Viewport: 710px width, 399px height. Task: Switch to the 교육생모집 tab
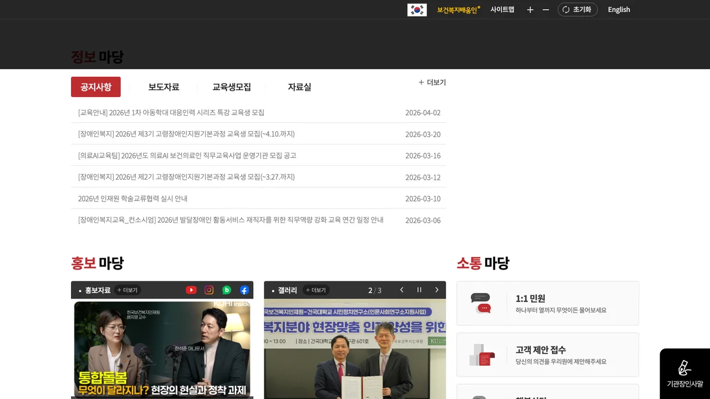click(x=231, y=87)
